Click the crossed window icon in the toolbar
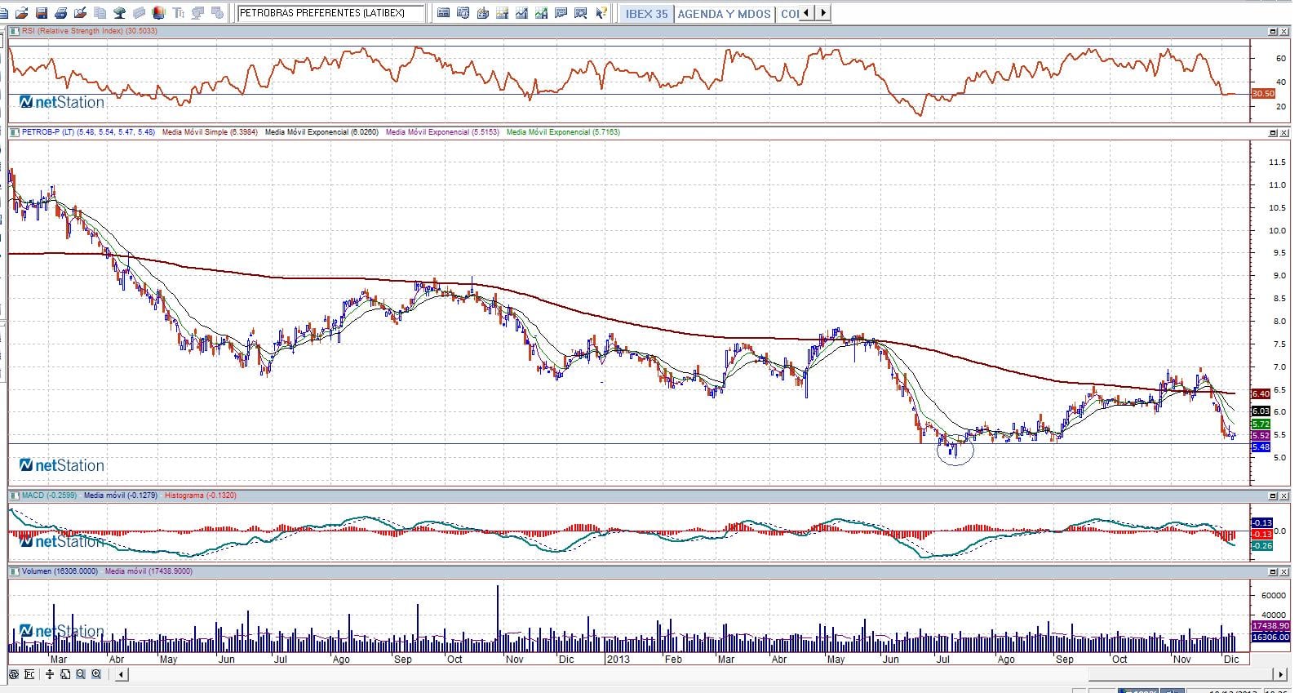The height and width of the screenshot is (693, 1299). (x=580, y=13)
